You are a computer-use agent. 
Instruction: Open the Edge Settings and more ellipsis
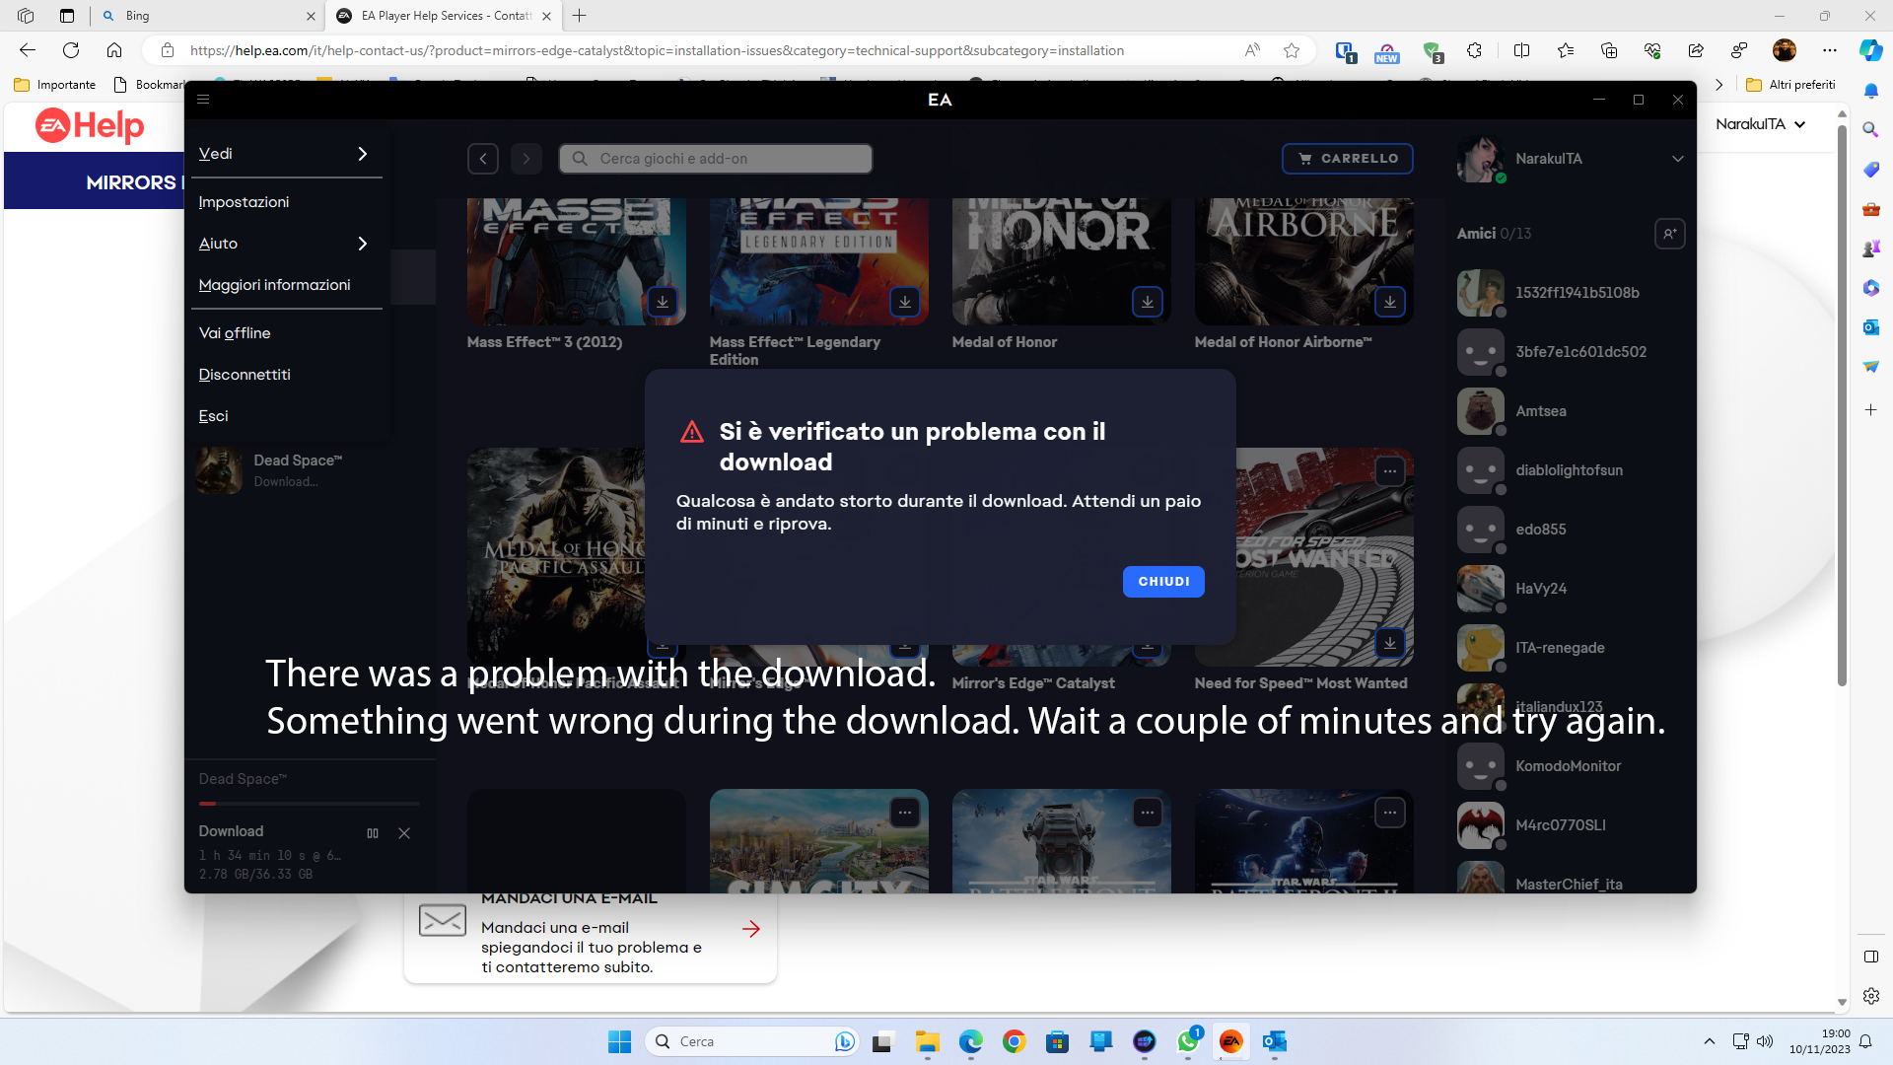(x=1830, y=50)
